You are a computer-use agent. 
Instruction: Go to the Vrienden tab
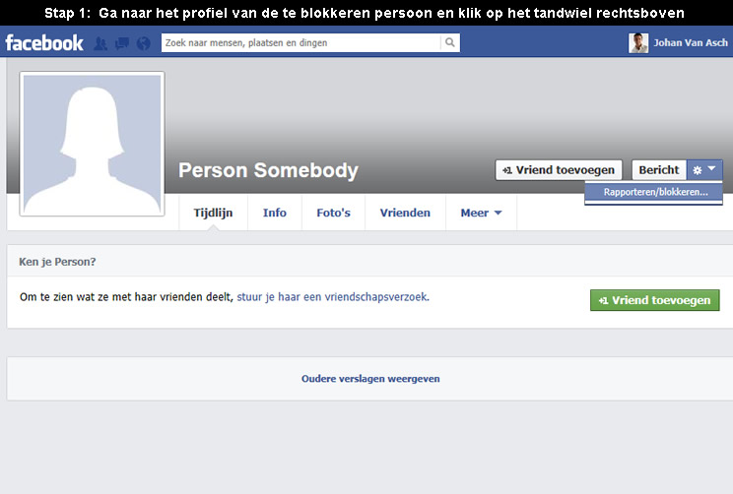405,213
